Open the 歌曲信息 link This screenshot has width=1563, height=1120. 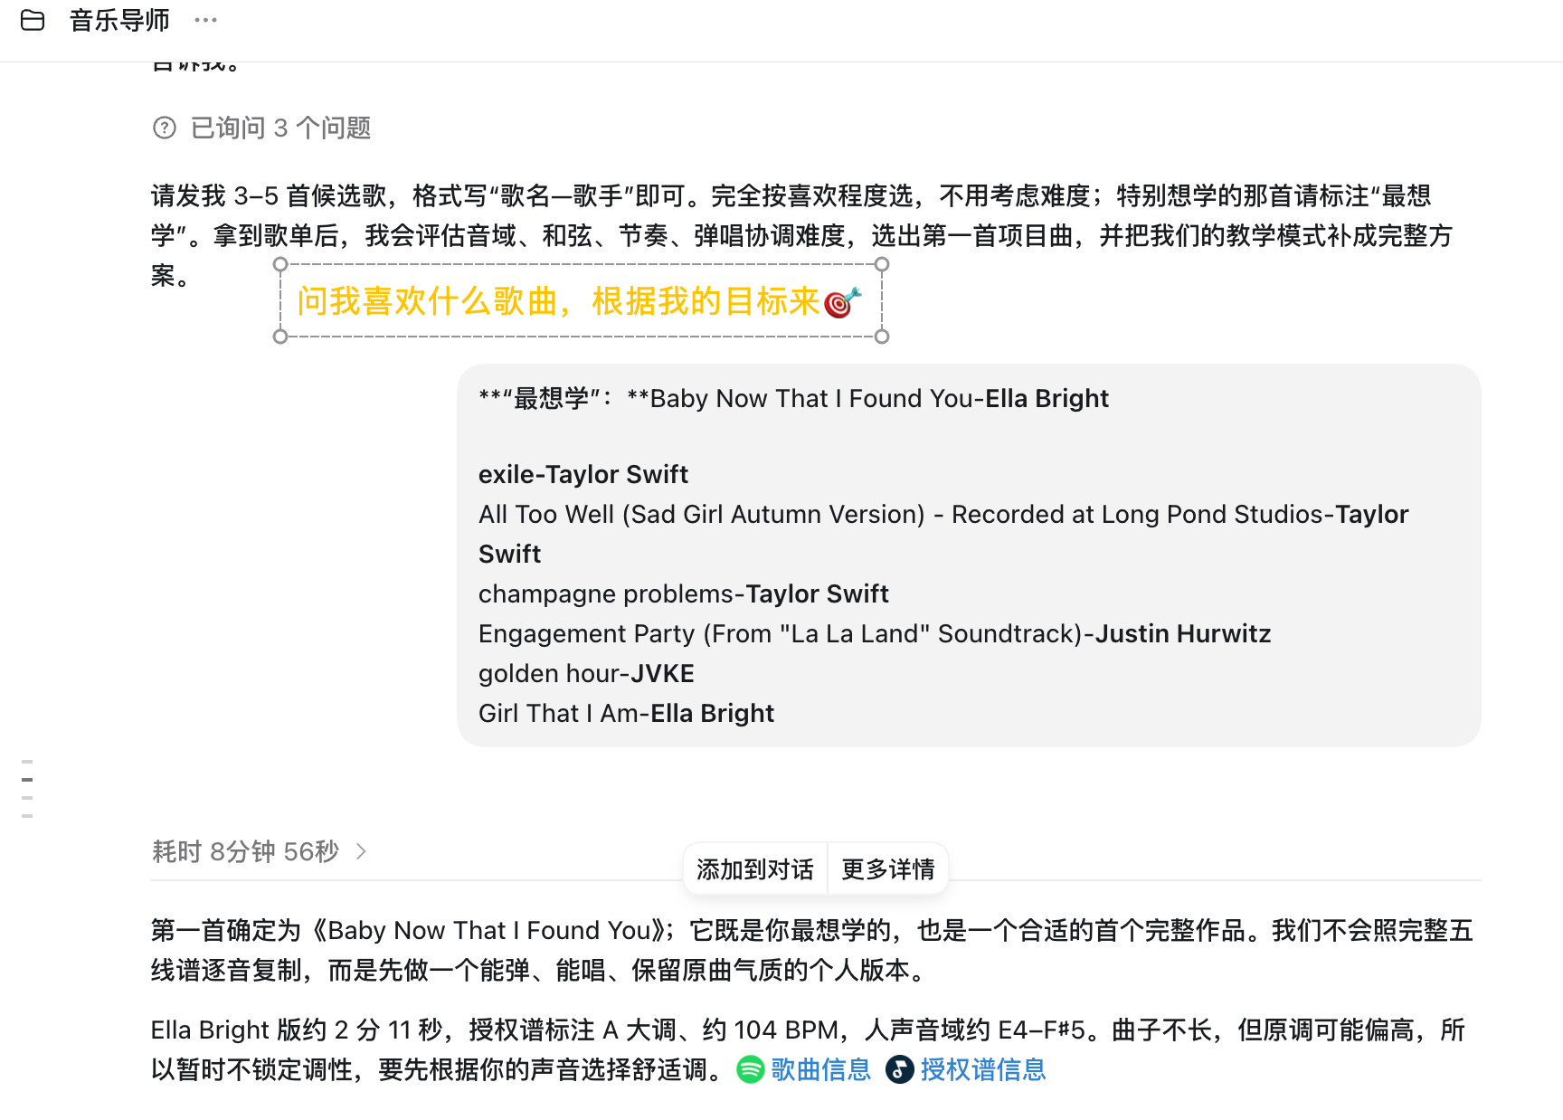pos(820,1069)
